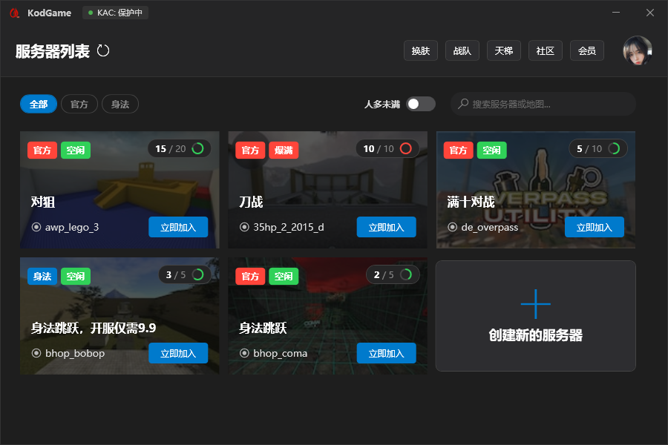The height and width of the screenshot is (445, 668).
Task: Click the search magnifier icon
Action: tap(463, 104)
